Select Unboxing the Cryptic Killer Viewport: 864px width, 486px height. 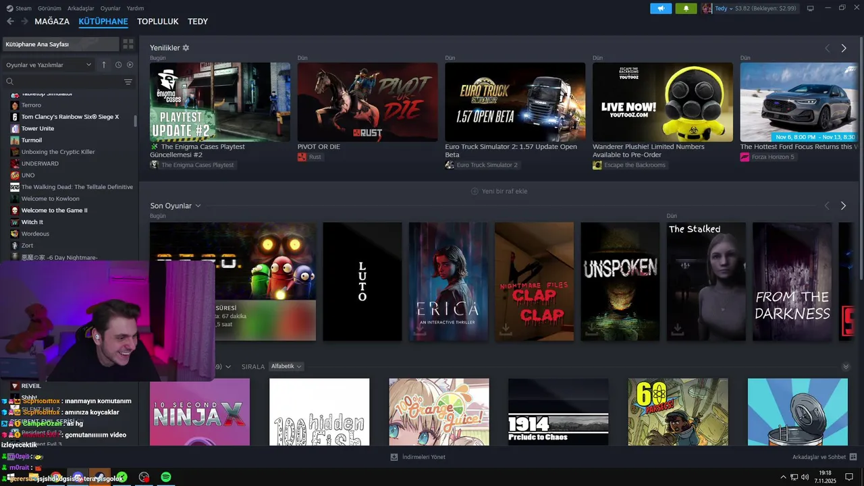click(x=58, y=152)
